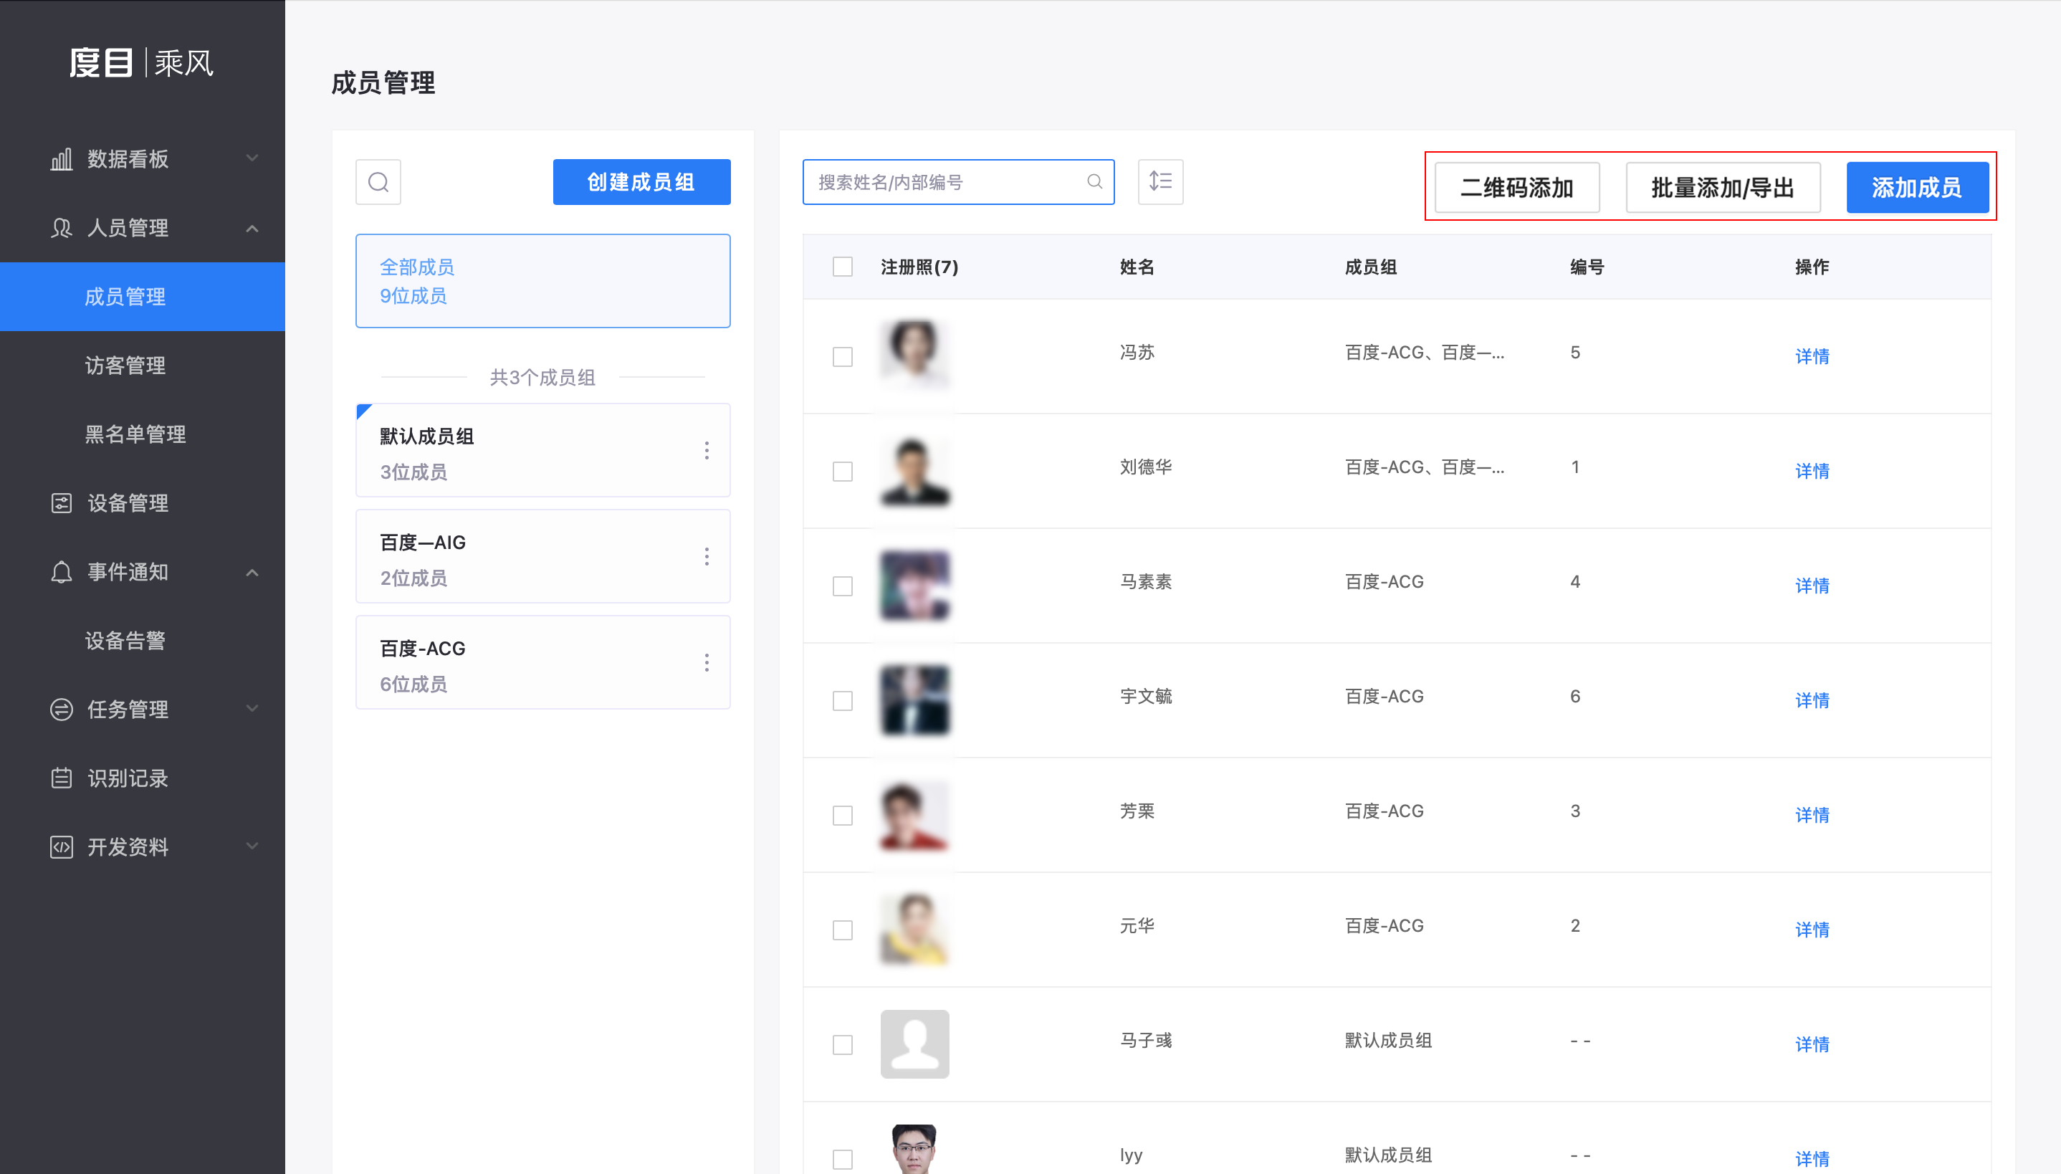Viewport: 2061px width, 1174px height.
Task: Click the magnifier icon in name search box
Action: coord(1094,182)
